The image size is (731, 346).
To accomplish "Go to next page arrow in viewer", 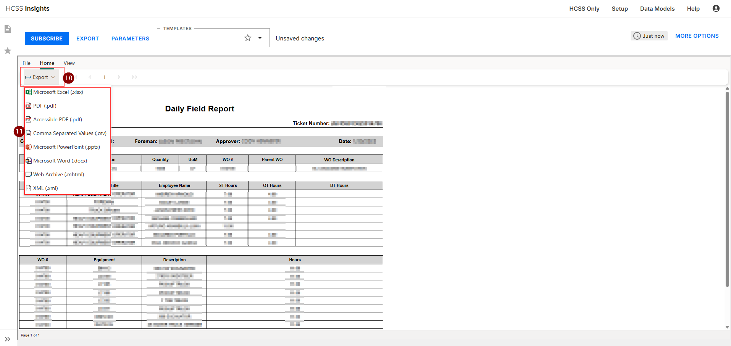I will coord(119,77).
